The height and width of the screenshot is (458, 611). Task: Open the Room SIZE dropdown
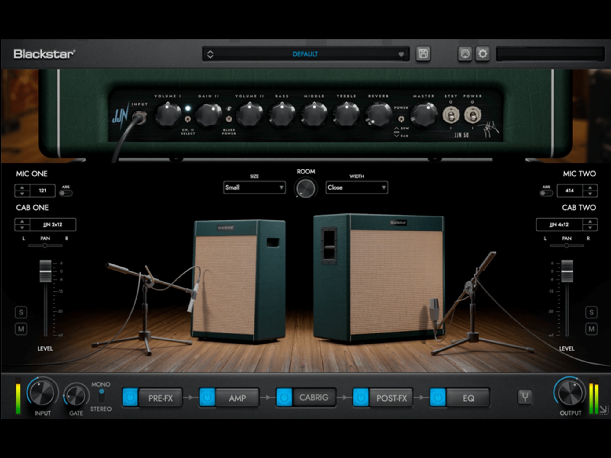point(254,187)
